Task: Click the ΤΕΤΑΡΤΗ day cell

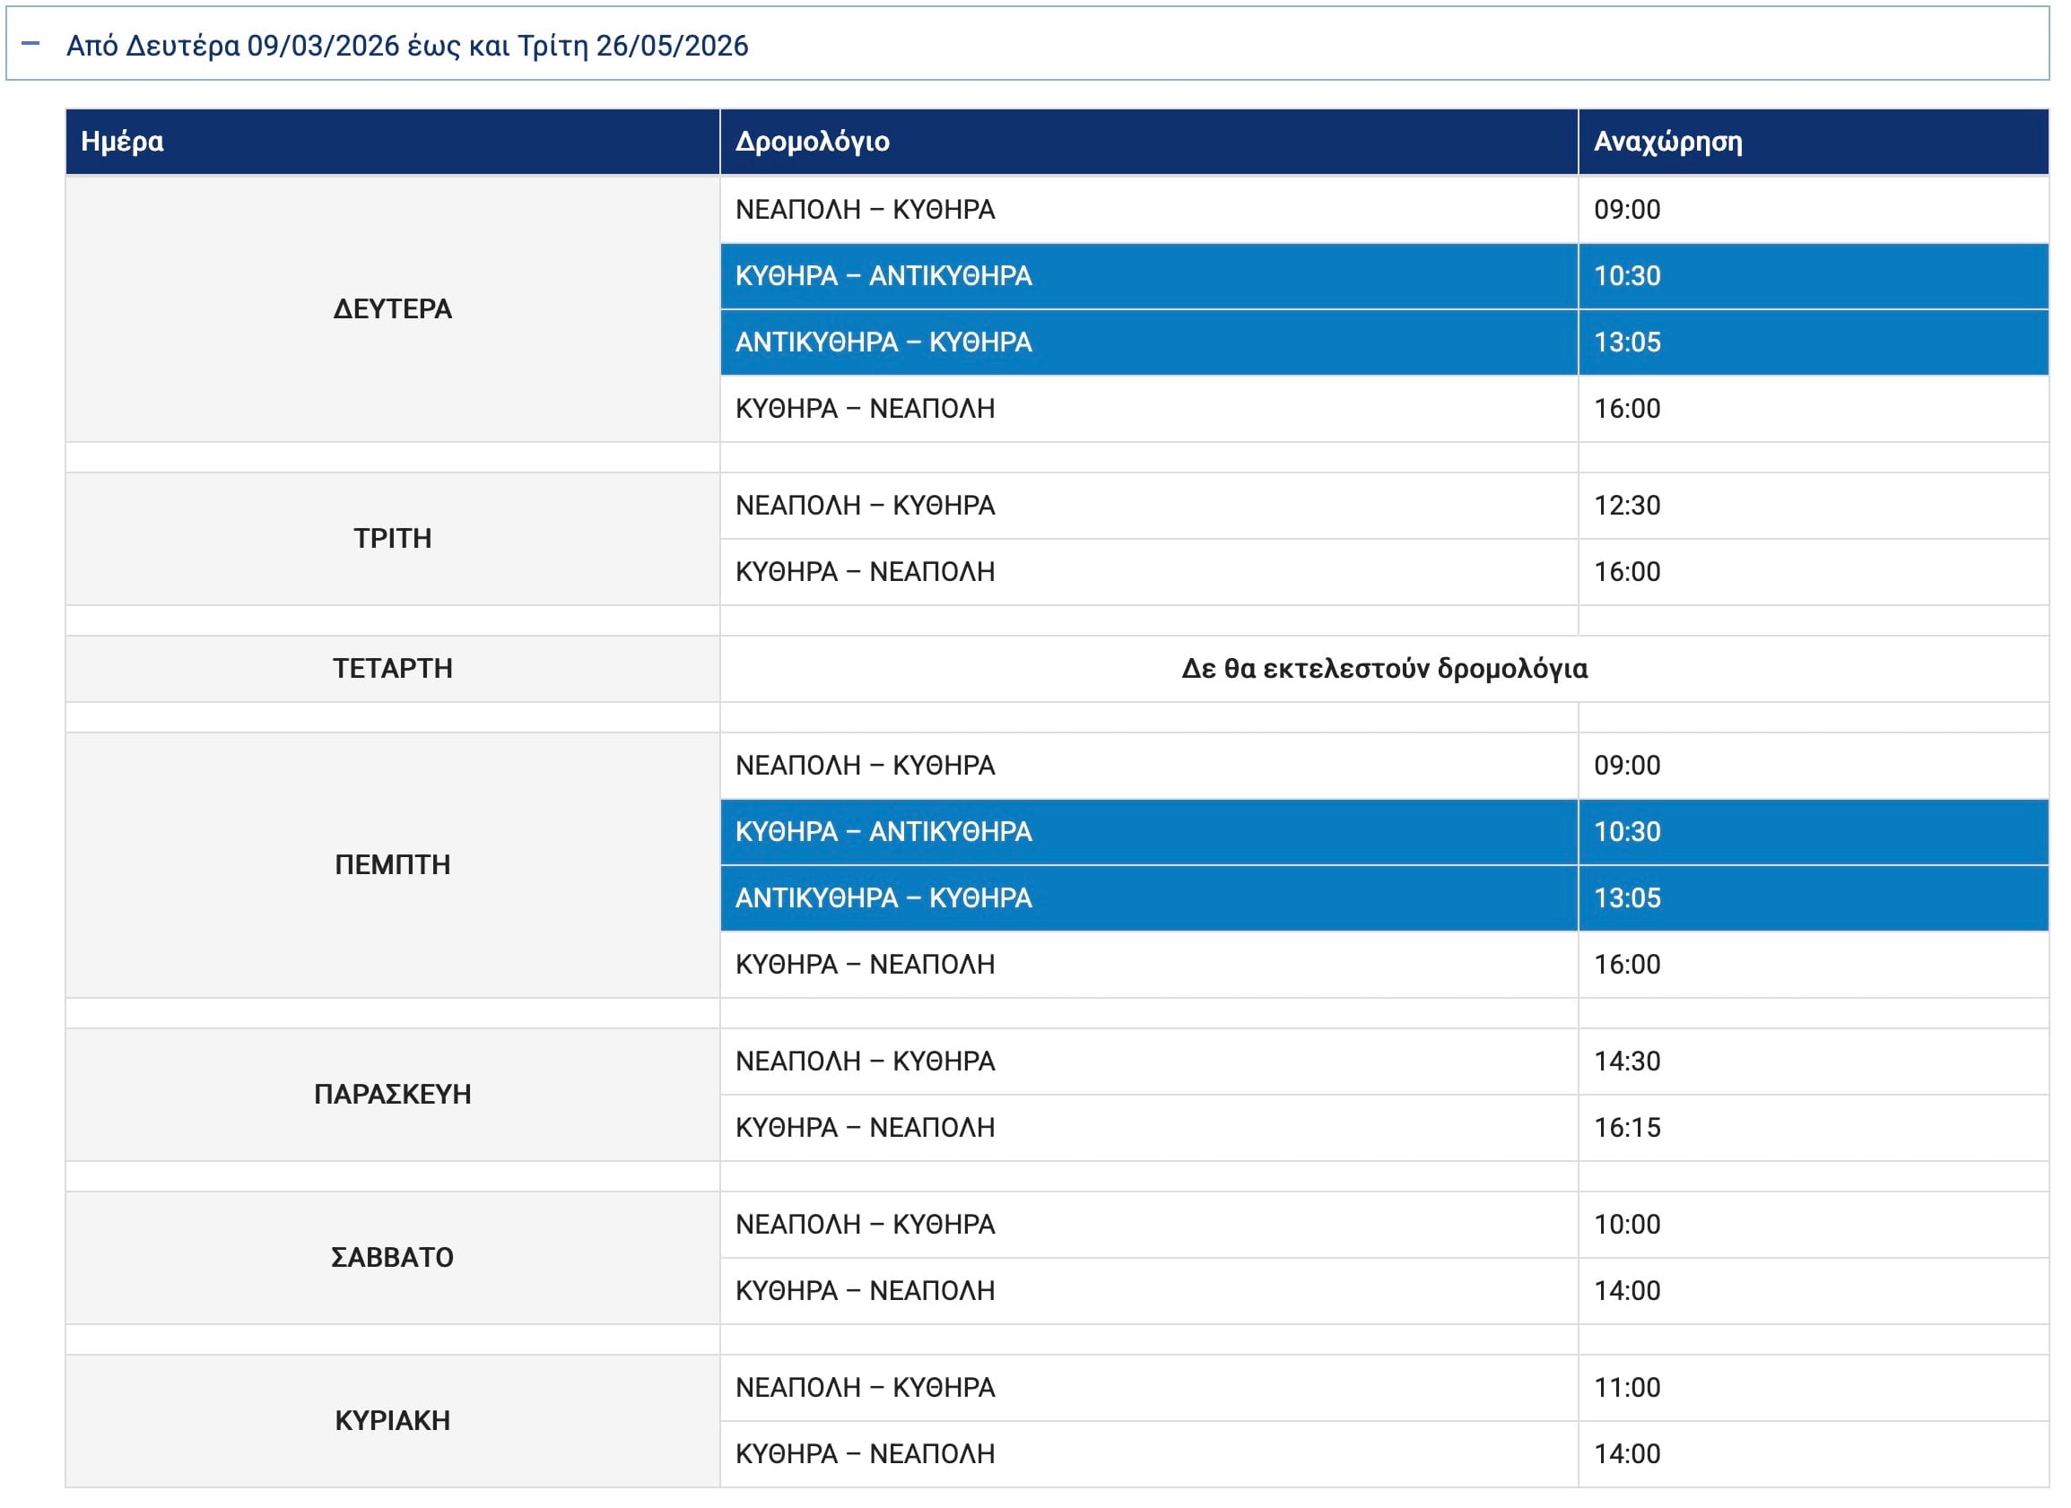Action: tap(393, 669)
